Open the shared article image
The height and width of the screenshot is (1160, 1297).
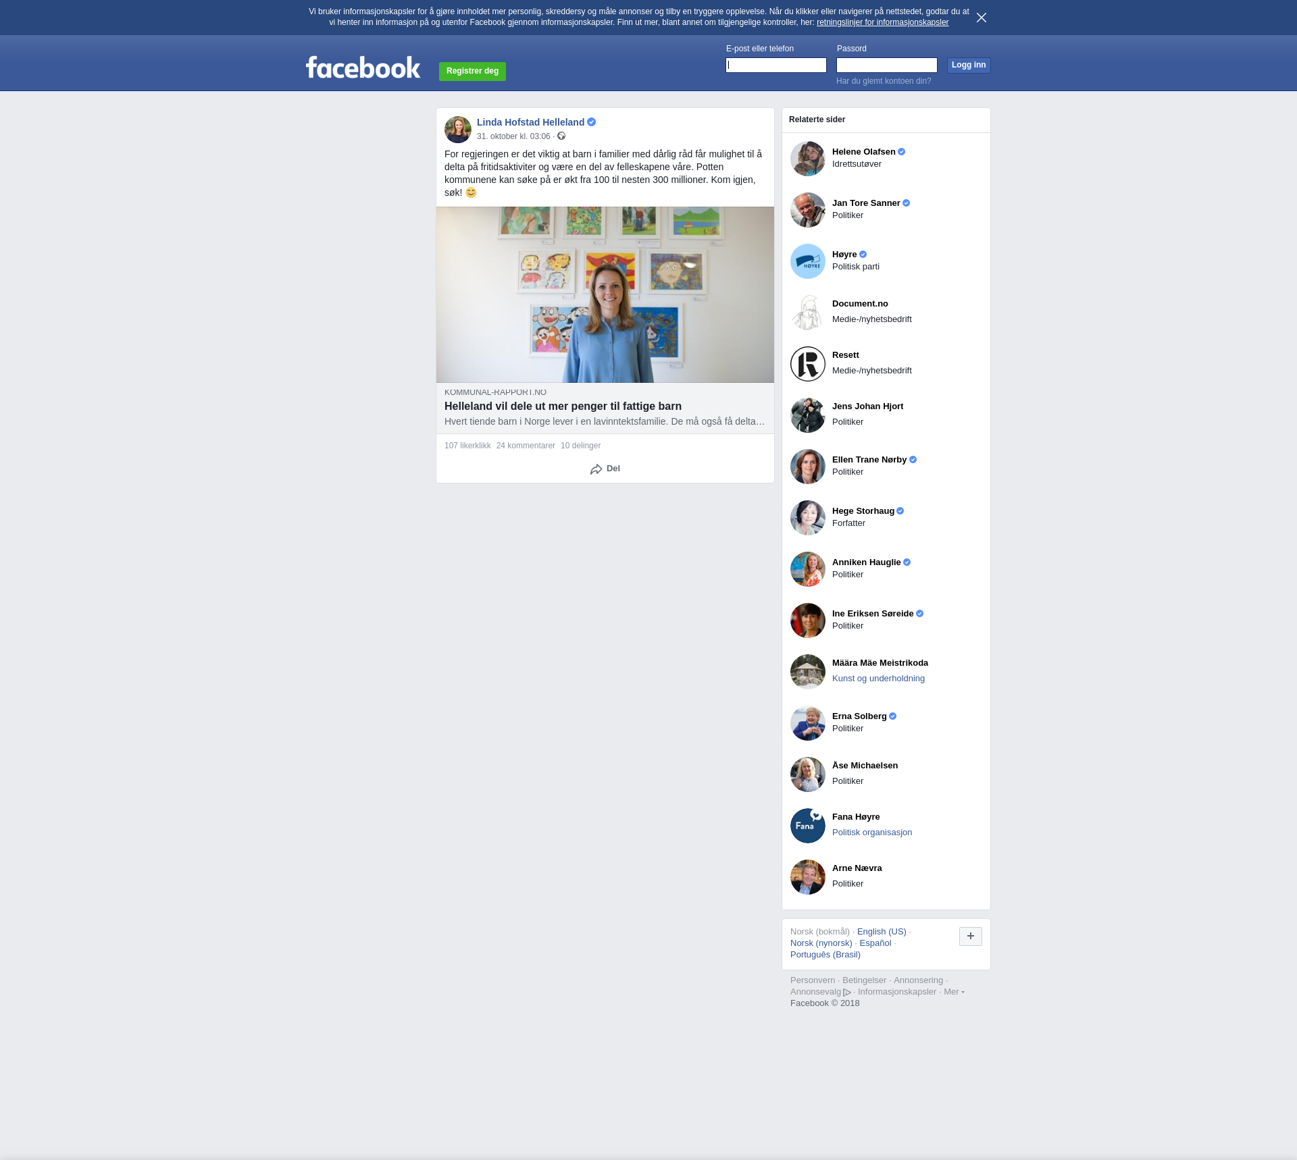(x=605, y=295)
